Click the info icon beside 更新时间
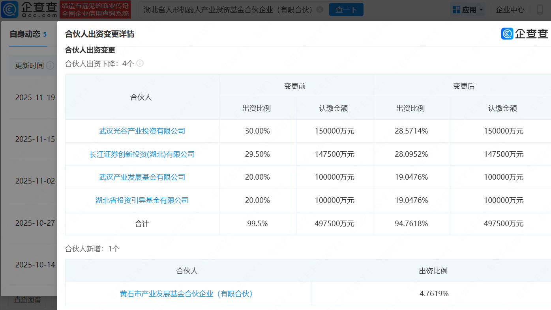Image resolution: width=551 pixels, height=310 pixels. click(x=50, y=65)
